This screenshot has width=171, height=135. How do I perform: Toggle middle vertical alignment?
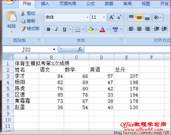(139, 18)
